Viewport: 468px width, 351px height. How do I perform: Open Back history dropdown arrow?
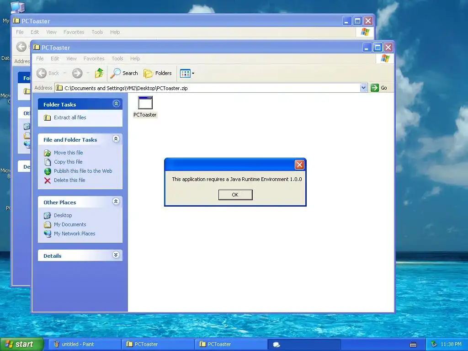[x=64, y=73]
